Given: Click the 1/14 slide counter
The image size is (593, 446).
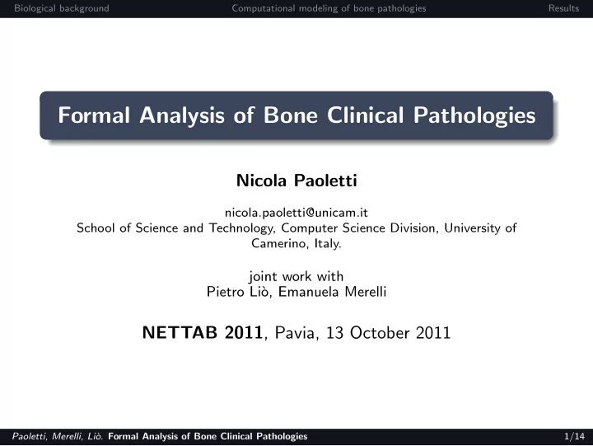Looking at the screenshot, I should [x=574, y=436].
